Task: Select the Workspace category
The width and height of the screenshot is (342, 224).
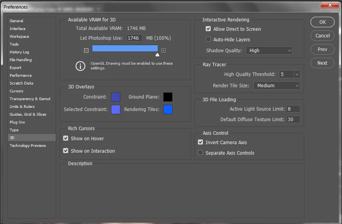Action: click(x=32, y=37)
